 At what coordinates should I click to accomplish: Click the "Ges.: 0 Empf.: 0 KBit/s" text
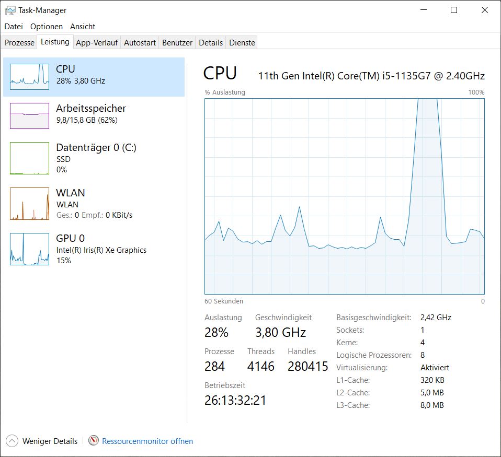click(x=94, y=215)
